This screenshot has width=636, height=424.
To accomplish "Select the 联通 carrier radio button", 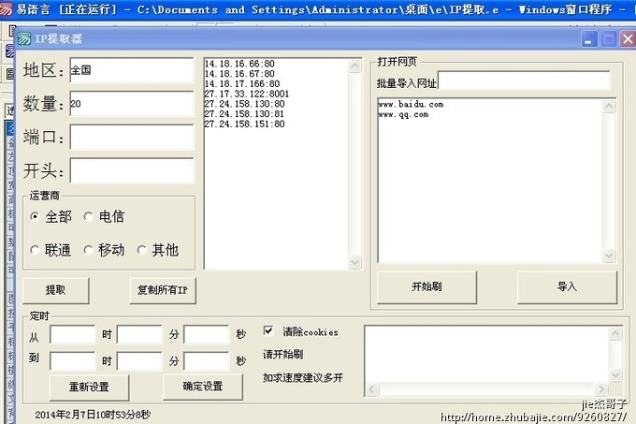I will click(x=35, y=250).
